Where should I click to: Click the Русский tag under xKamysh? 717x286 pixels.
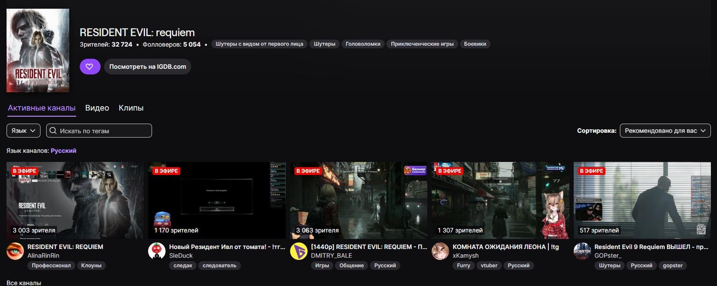click(x=518, y=266)
